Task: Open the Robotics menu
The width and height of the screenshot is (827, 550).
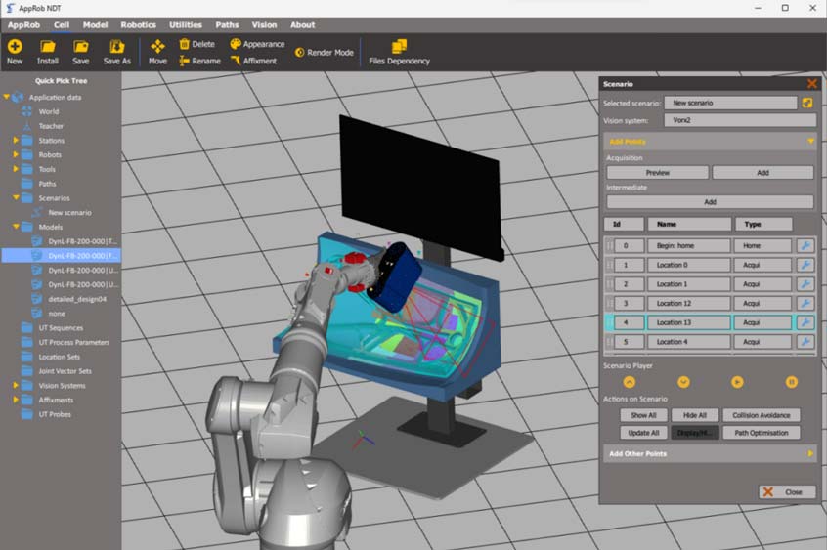Action: click(x=138, y=24)
